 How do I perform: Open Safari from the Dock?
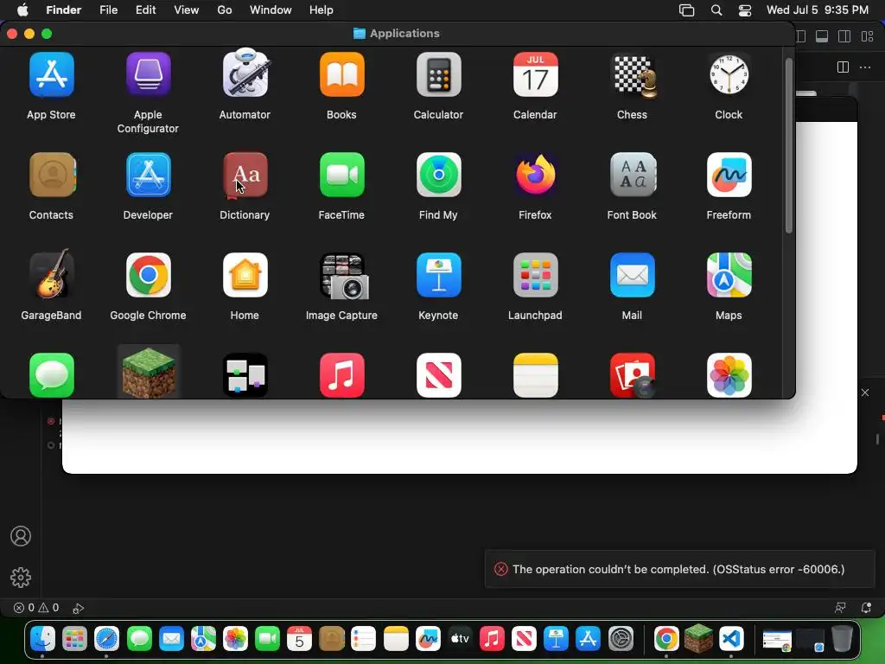[106, 639]
